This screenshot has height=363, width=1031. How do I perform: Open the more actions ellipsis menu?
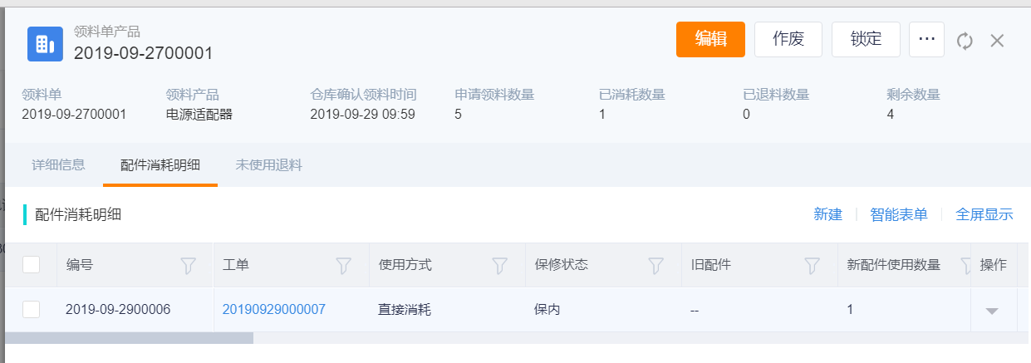tap(926, 39)
